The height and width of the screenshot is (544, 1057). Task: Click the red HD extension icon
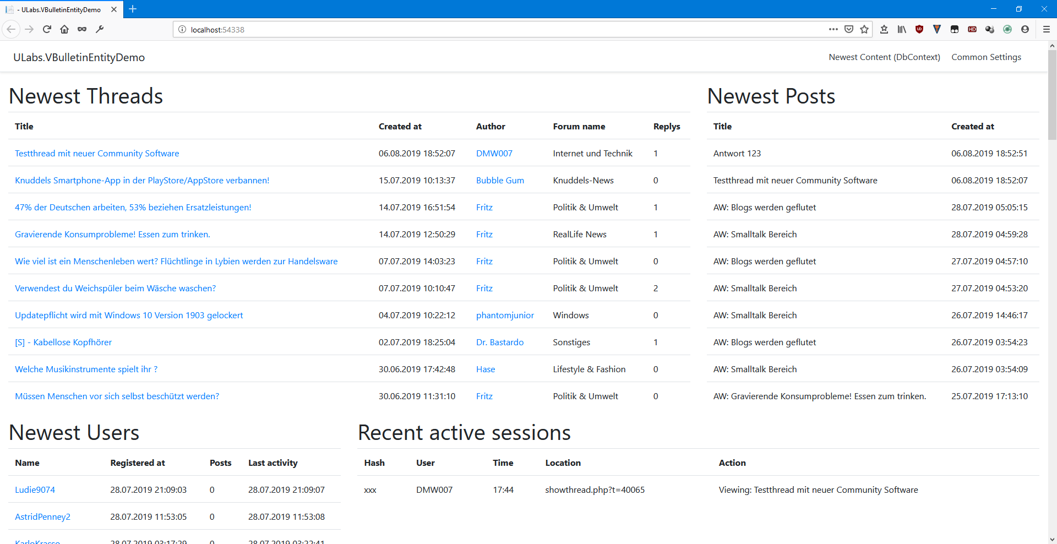coord(972,29)
